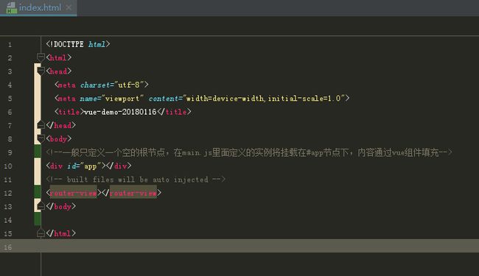The height and width of the screenshot is (276, 479).
Task: Click the closing router-view tag name
Action: coord(133,193)
